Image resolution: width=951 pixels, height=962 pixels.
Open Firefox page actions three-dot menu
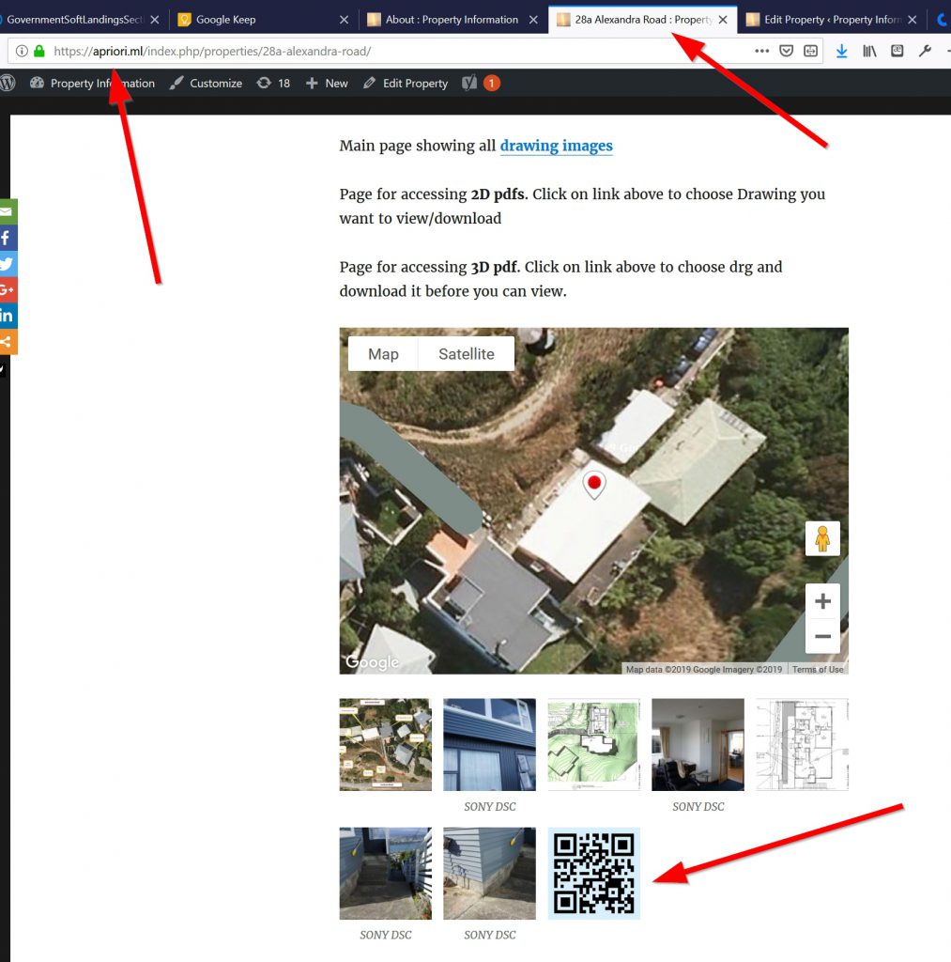tap(761, 51)
